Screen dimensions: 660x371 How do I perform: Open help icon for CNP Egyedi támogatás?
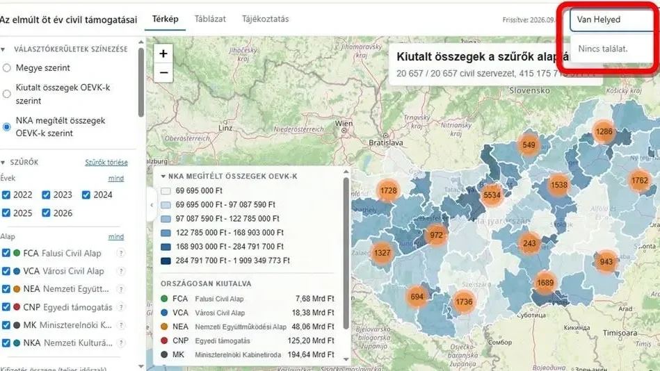(121, 307)
